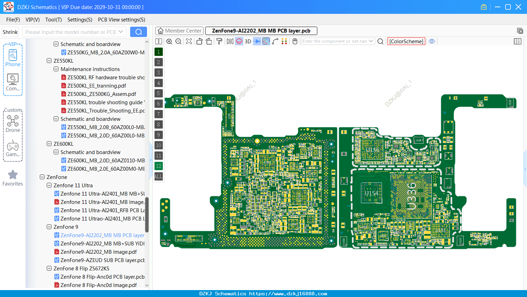Zoom out of the PCB view

pos(179,42)
